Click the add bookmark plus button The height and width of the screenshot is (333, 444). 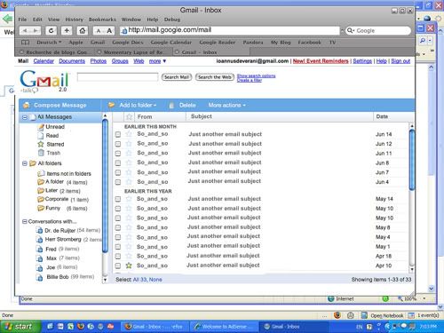click(x=67, y=30)
